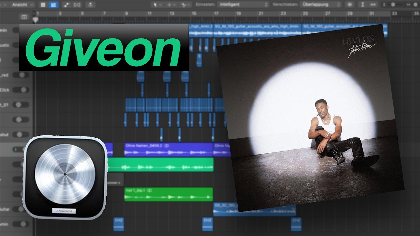Toggle the Flex view button
The height and width of the screenshot is (236, 420).
(77, 5)
